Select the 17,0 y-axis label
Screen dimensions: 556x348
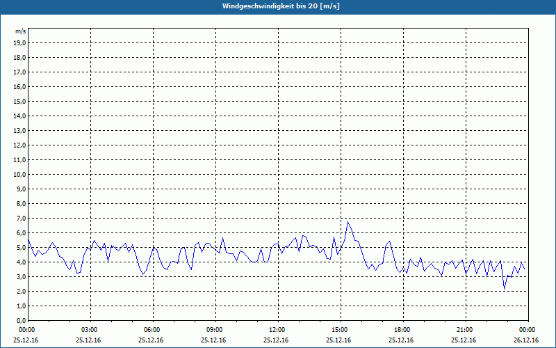19,72
